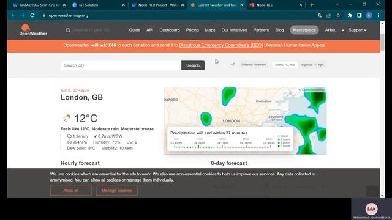Viewport: 392px width, 220px height.
Task: Click the precipitation timeline bar
Action: [x=222, y=147]
